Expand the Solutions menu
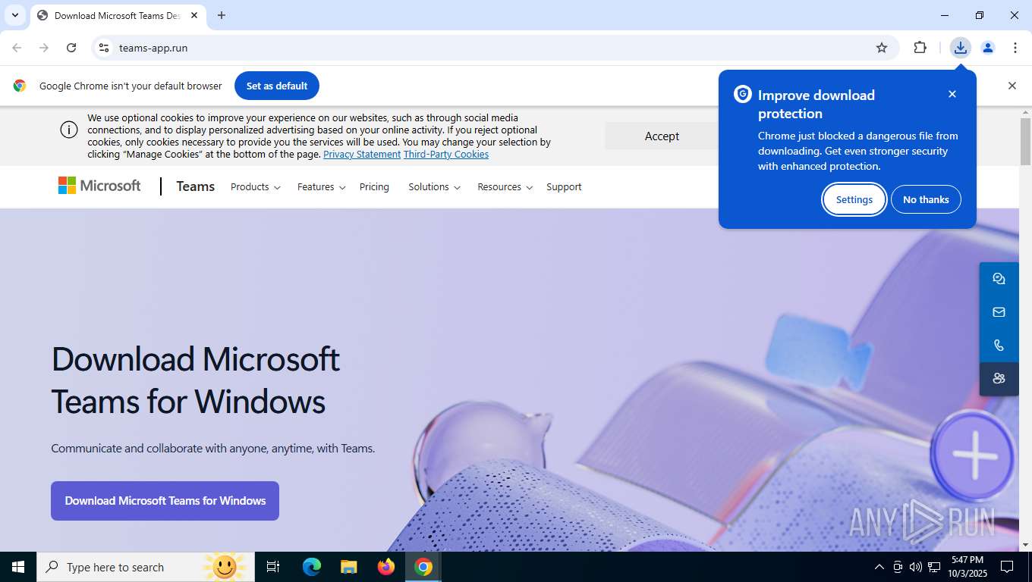Viewport: 1032px width, 582px height. [435, 187]
